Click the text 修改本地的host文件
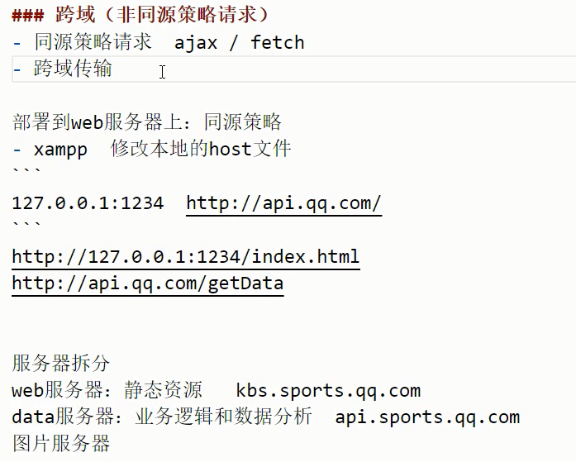The height and width of the screenshot is (462, 576). tap(201, 149)
